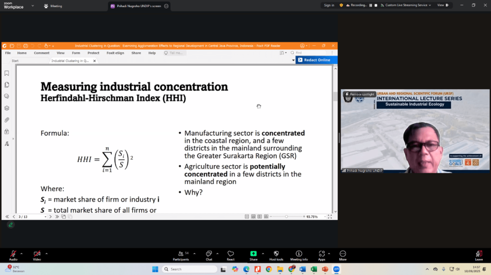The height and width of the screenshot is (275, 491).
Task: Expand the Share options arrow
Action: [263, 253]
